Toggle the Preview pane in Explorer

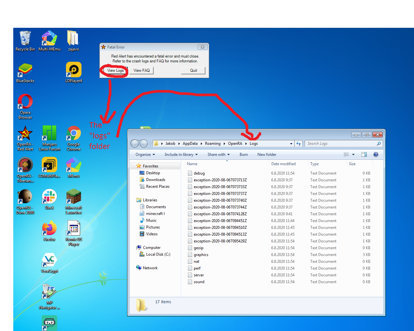click(x=364, y=155)
